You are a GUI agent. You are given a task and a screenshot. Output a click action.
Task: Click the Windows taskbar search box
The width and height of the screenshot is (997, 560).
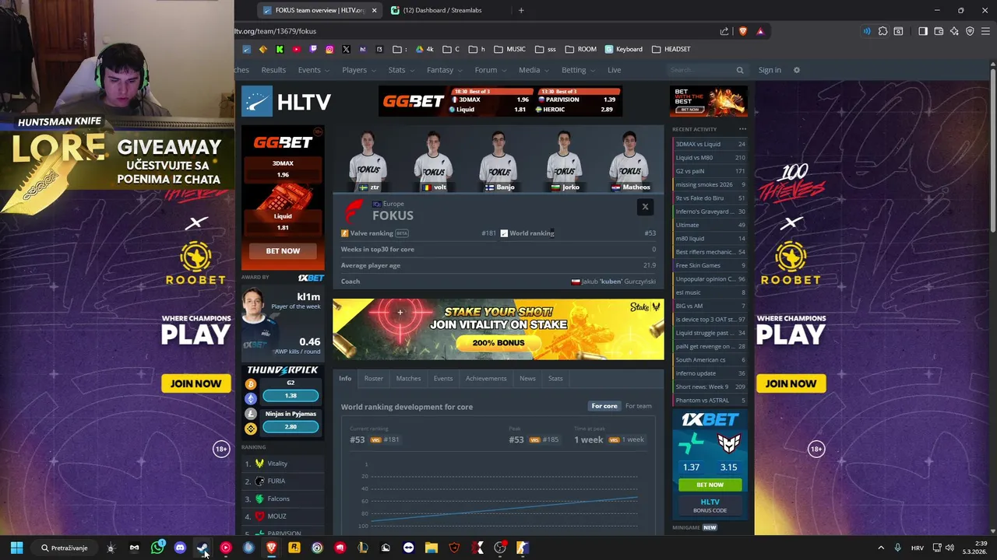65,548
